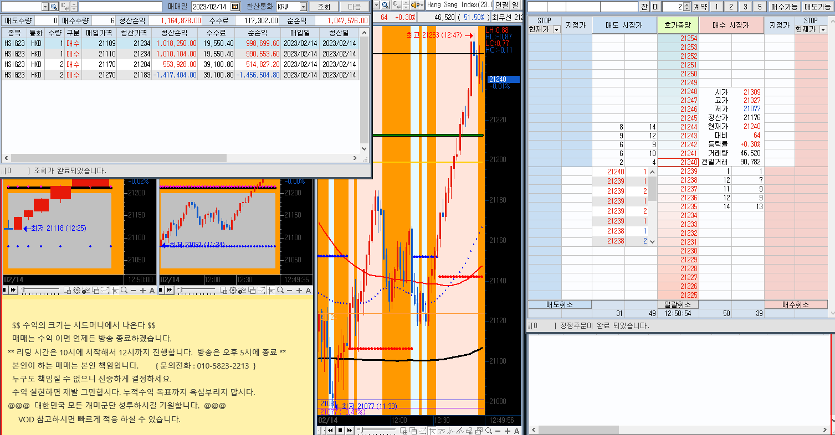The width and height of the screenshot is (835, 435).
Task: Click the rewind button under the main chart
Action: click(x=330, y=430)
